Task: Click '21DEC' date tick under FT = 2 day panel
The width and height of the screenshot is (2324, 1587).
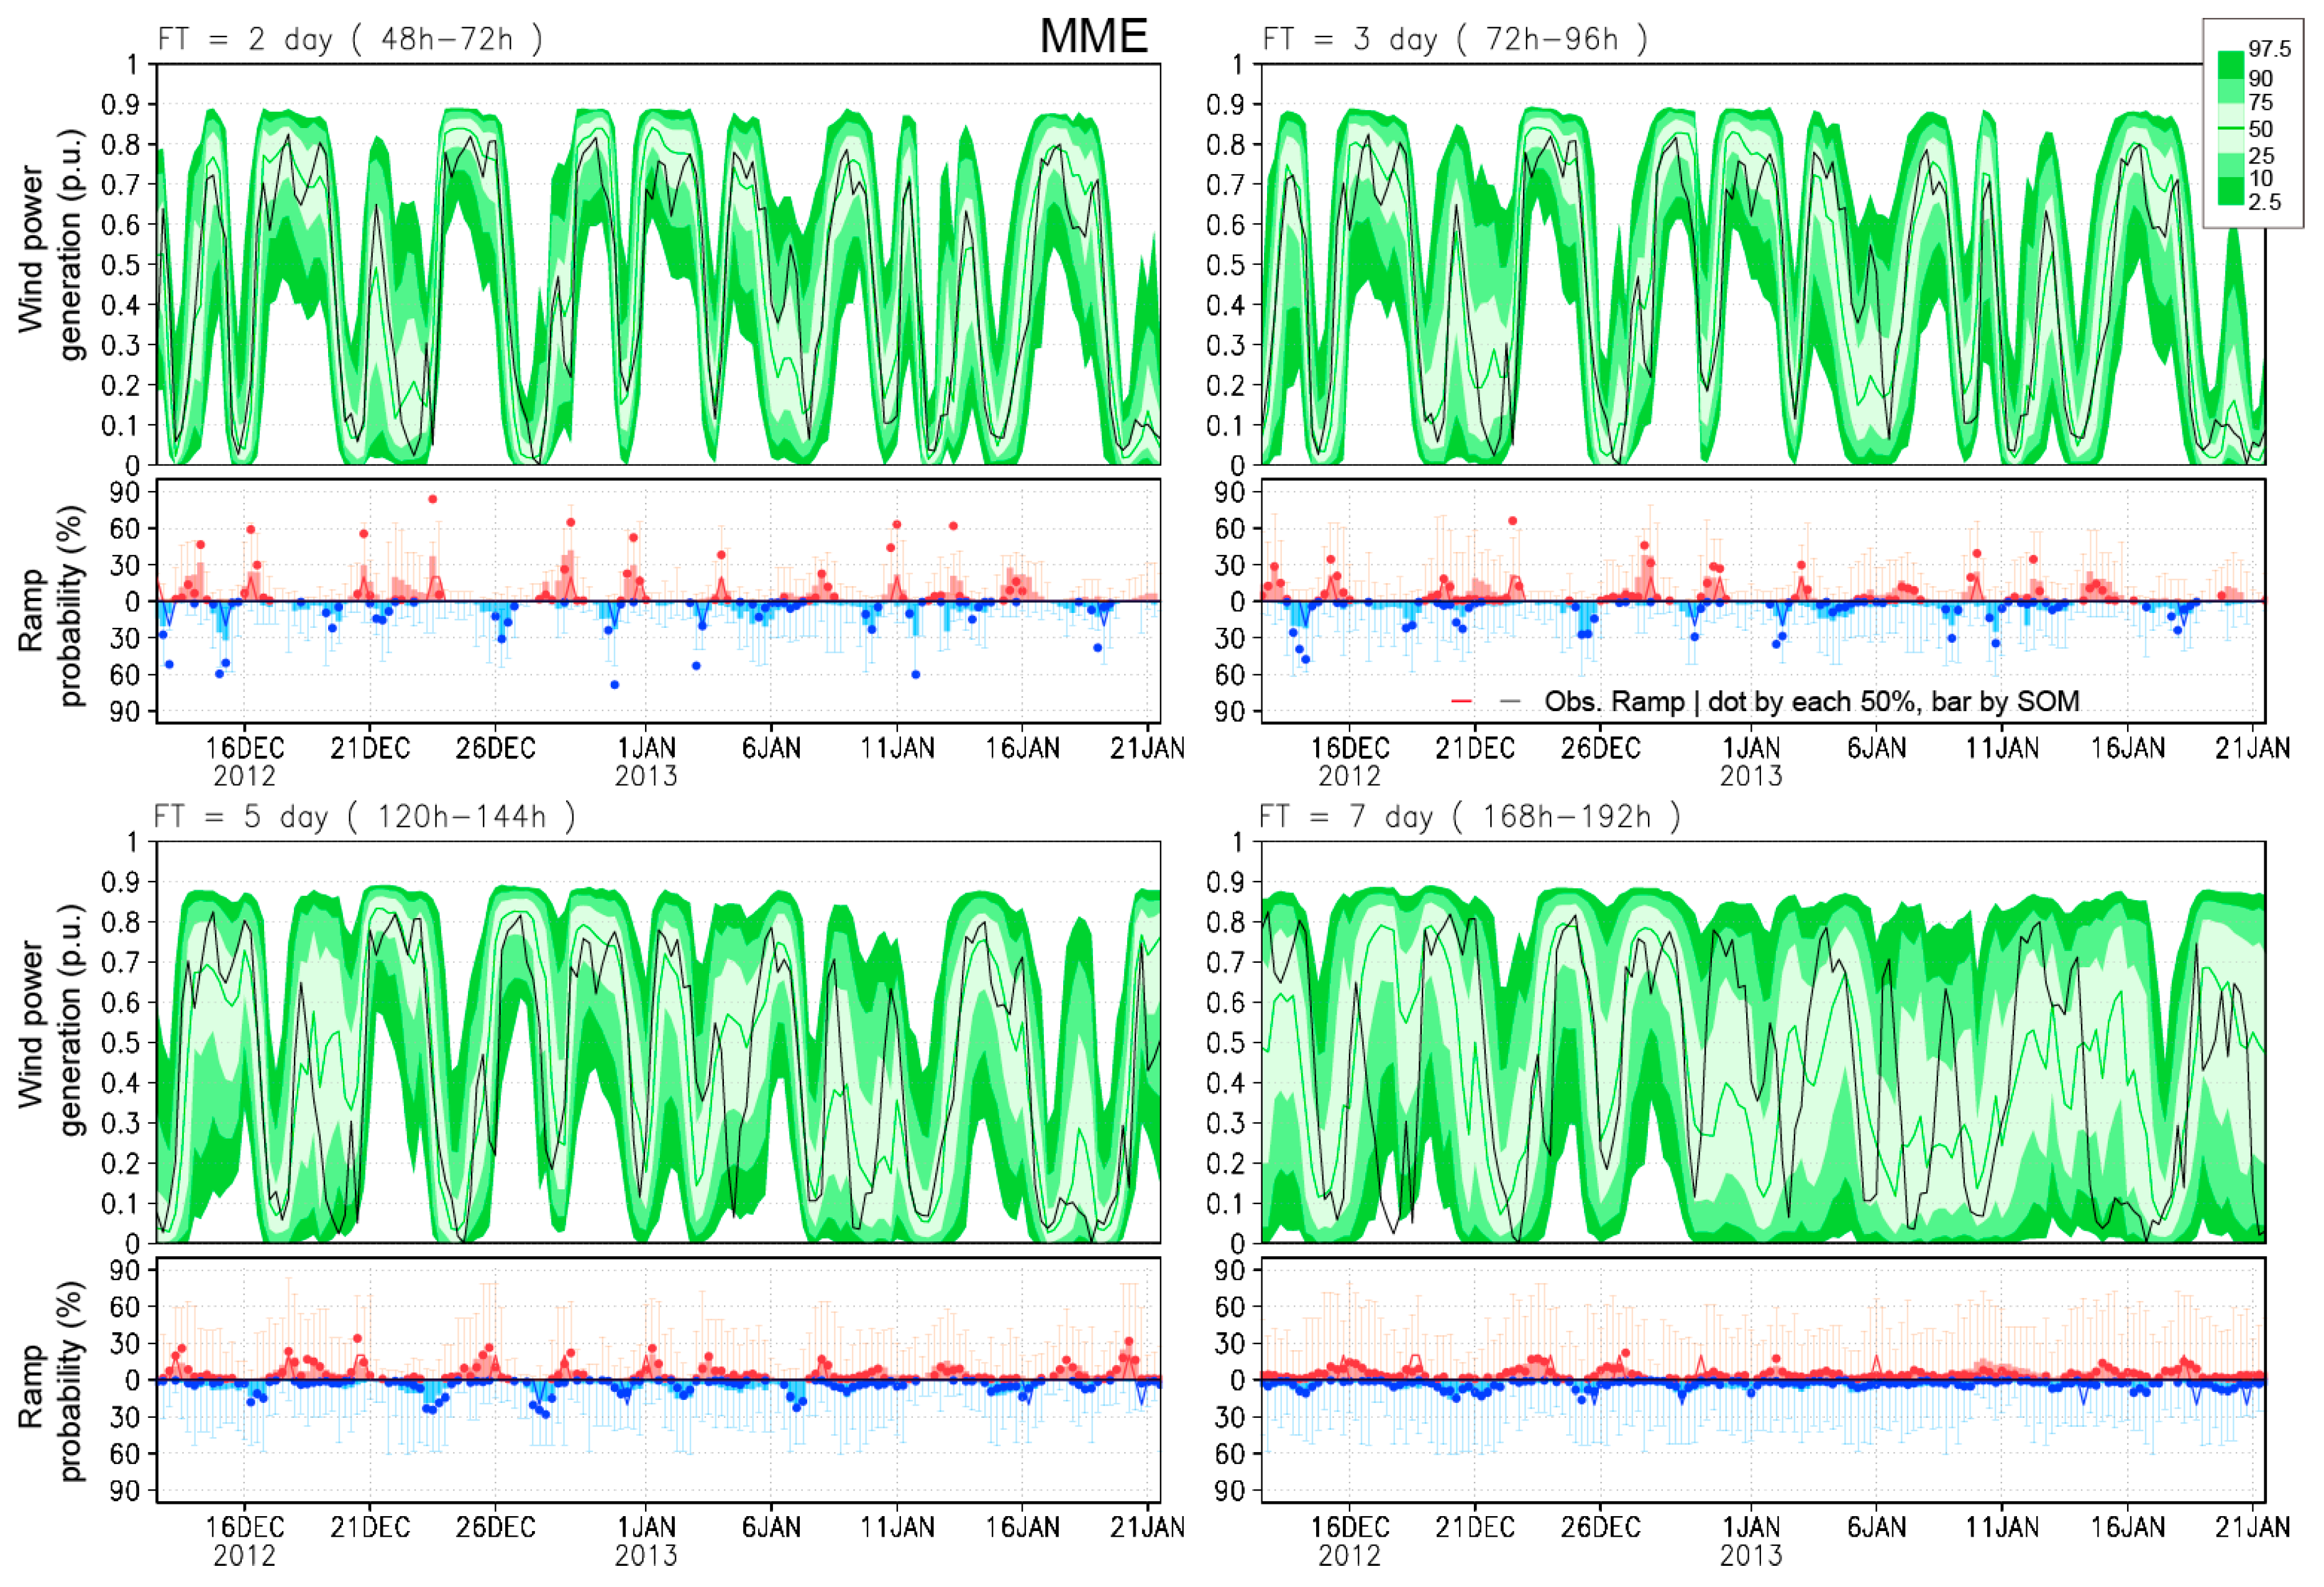Action: tap(370, 748)
